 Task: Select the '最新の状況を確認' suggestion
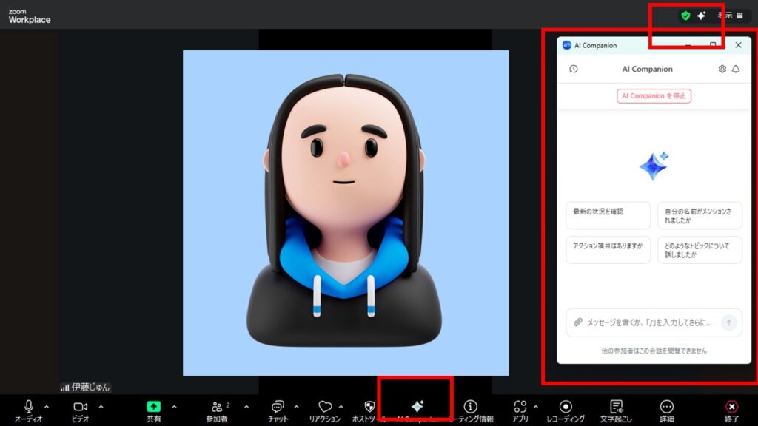click(x=608, y=215)
